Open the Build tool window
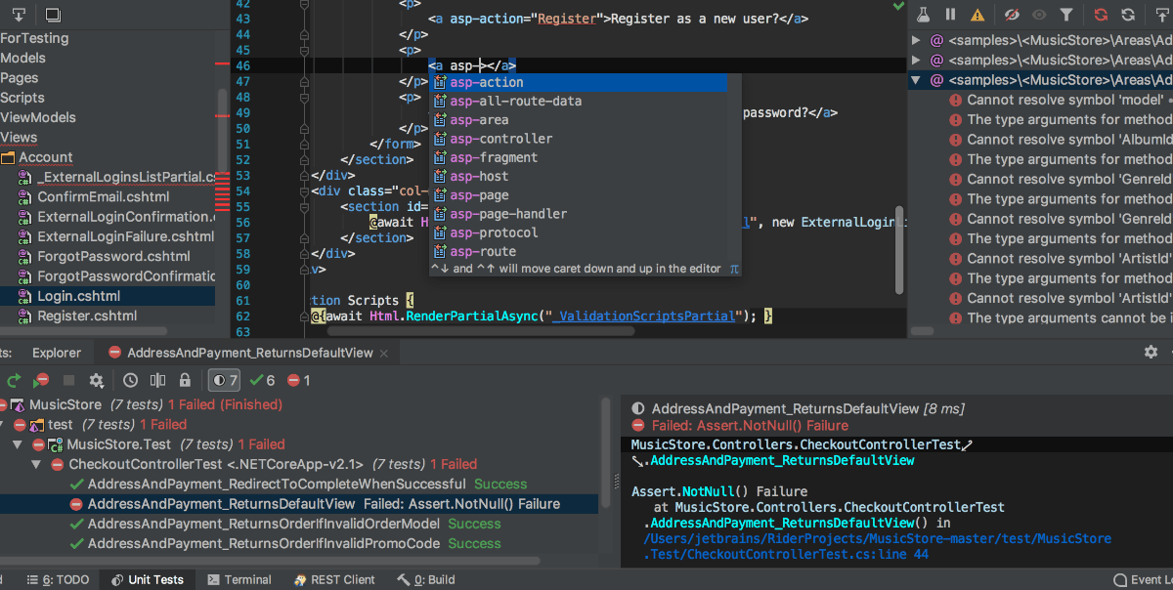 point(426,579)
